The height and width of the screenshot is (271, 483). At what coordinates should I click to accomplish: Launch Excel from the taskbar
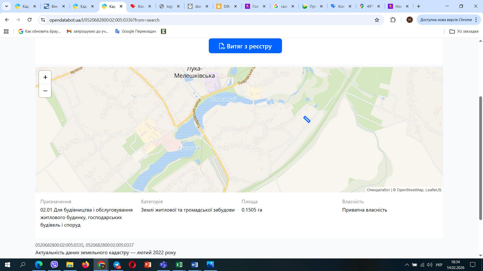click(179, 265)
